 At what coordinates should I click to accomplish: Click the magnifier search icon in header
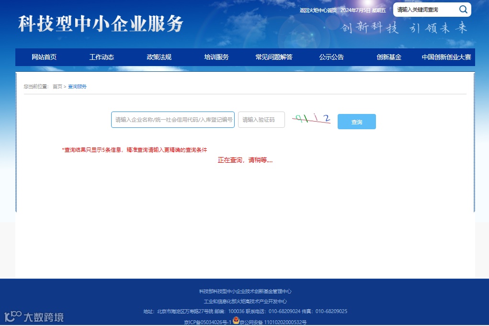pos(463,10)
